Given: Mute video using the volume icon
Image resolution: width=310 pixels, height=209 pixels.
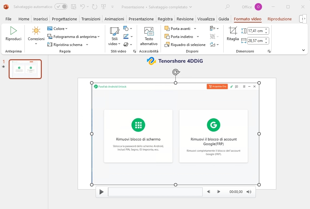Looking at the screenshot, I should 249,192.
